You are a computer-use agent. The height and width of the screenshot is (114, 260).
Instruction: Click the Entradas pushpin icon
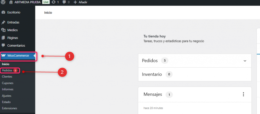3,22
